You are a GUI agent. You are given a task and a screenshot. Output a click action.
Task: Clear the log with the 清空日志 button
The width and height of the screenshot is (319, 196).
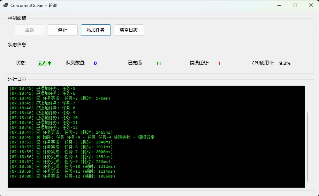[x=129, y=30]
